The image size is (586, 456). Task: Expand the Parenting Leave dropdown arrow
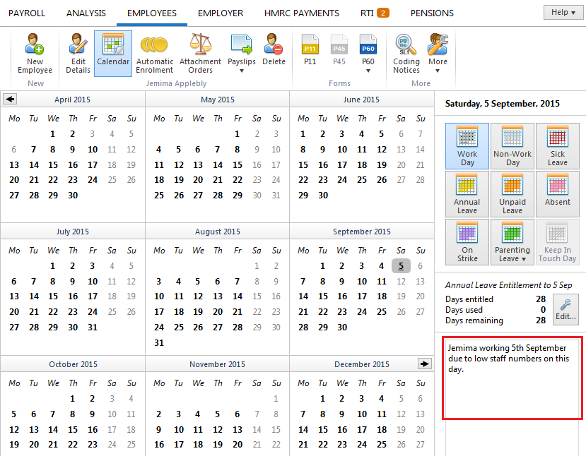(x=524, y=259)
